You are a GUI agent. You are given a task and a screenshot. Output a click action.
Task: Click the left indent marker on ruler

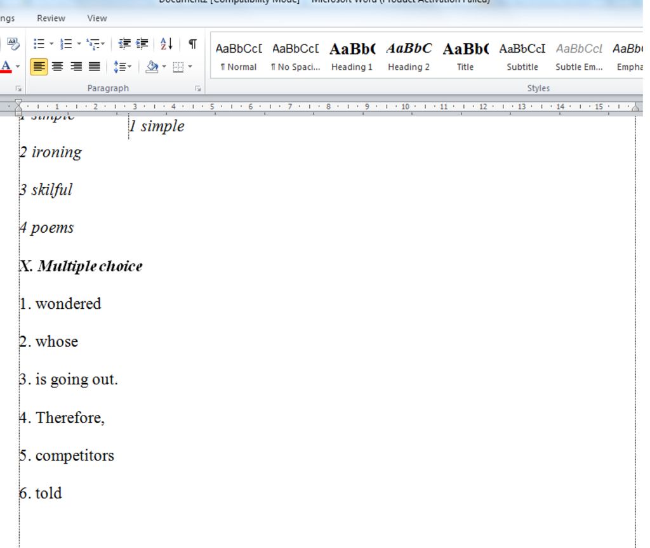tap(18, 113)
